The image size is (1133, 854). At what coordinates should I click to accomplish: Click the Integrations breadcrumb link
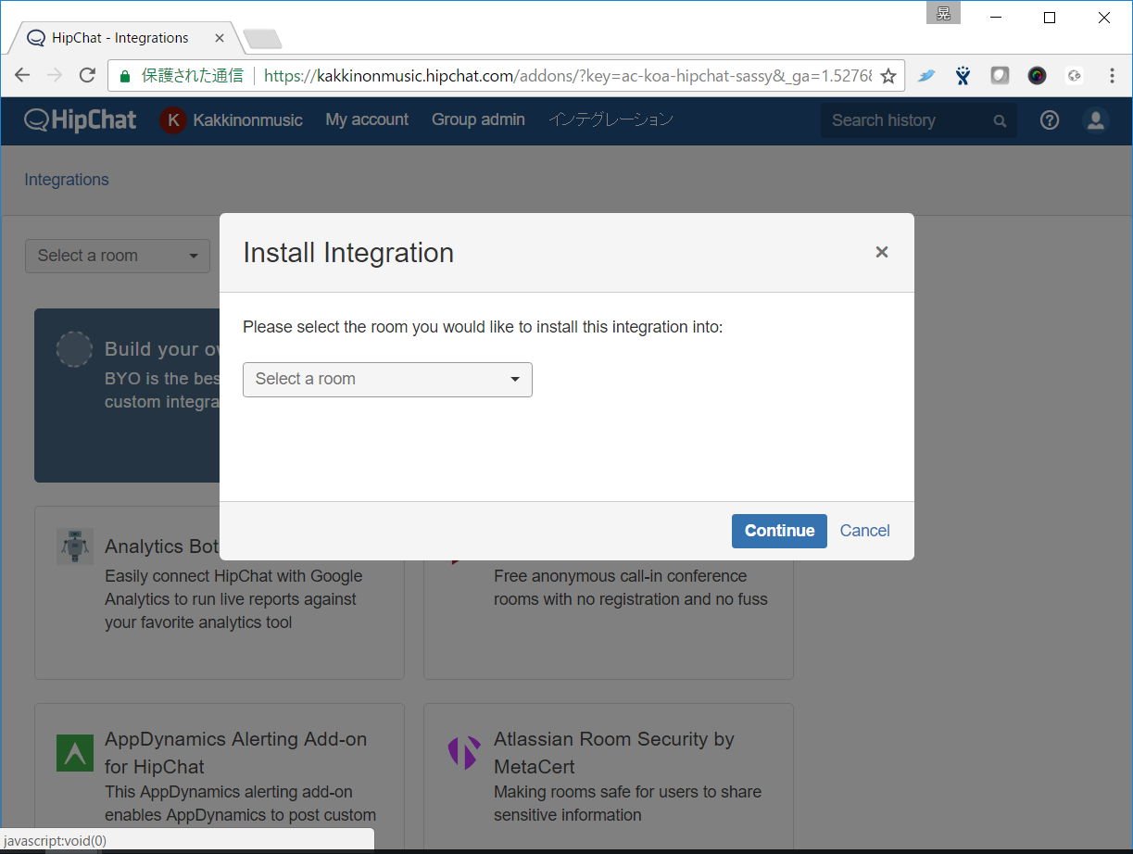67,180
